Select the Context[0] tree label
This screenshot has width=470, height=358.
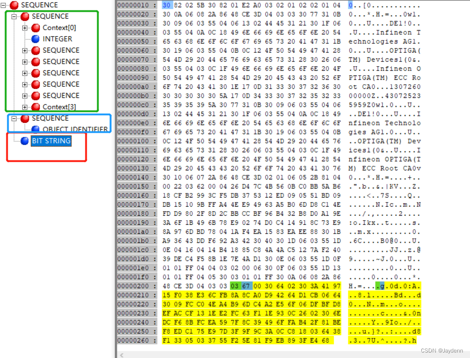(59, 28)
